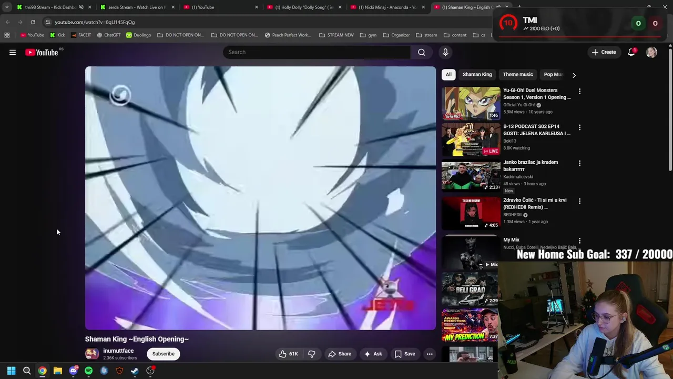Screen dimensions: 673x379
Task: Click the search magnifier button
Action: 422,52
